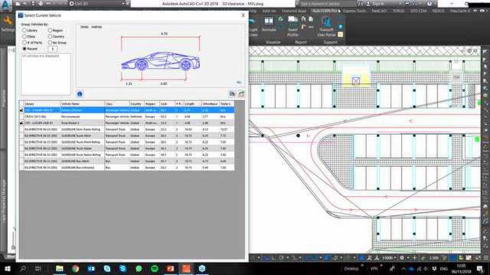Select group by Class radio button
This screenshot has width=490, height=275.
coord(24,36)
